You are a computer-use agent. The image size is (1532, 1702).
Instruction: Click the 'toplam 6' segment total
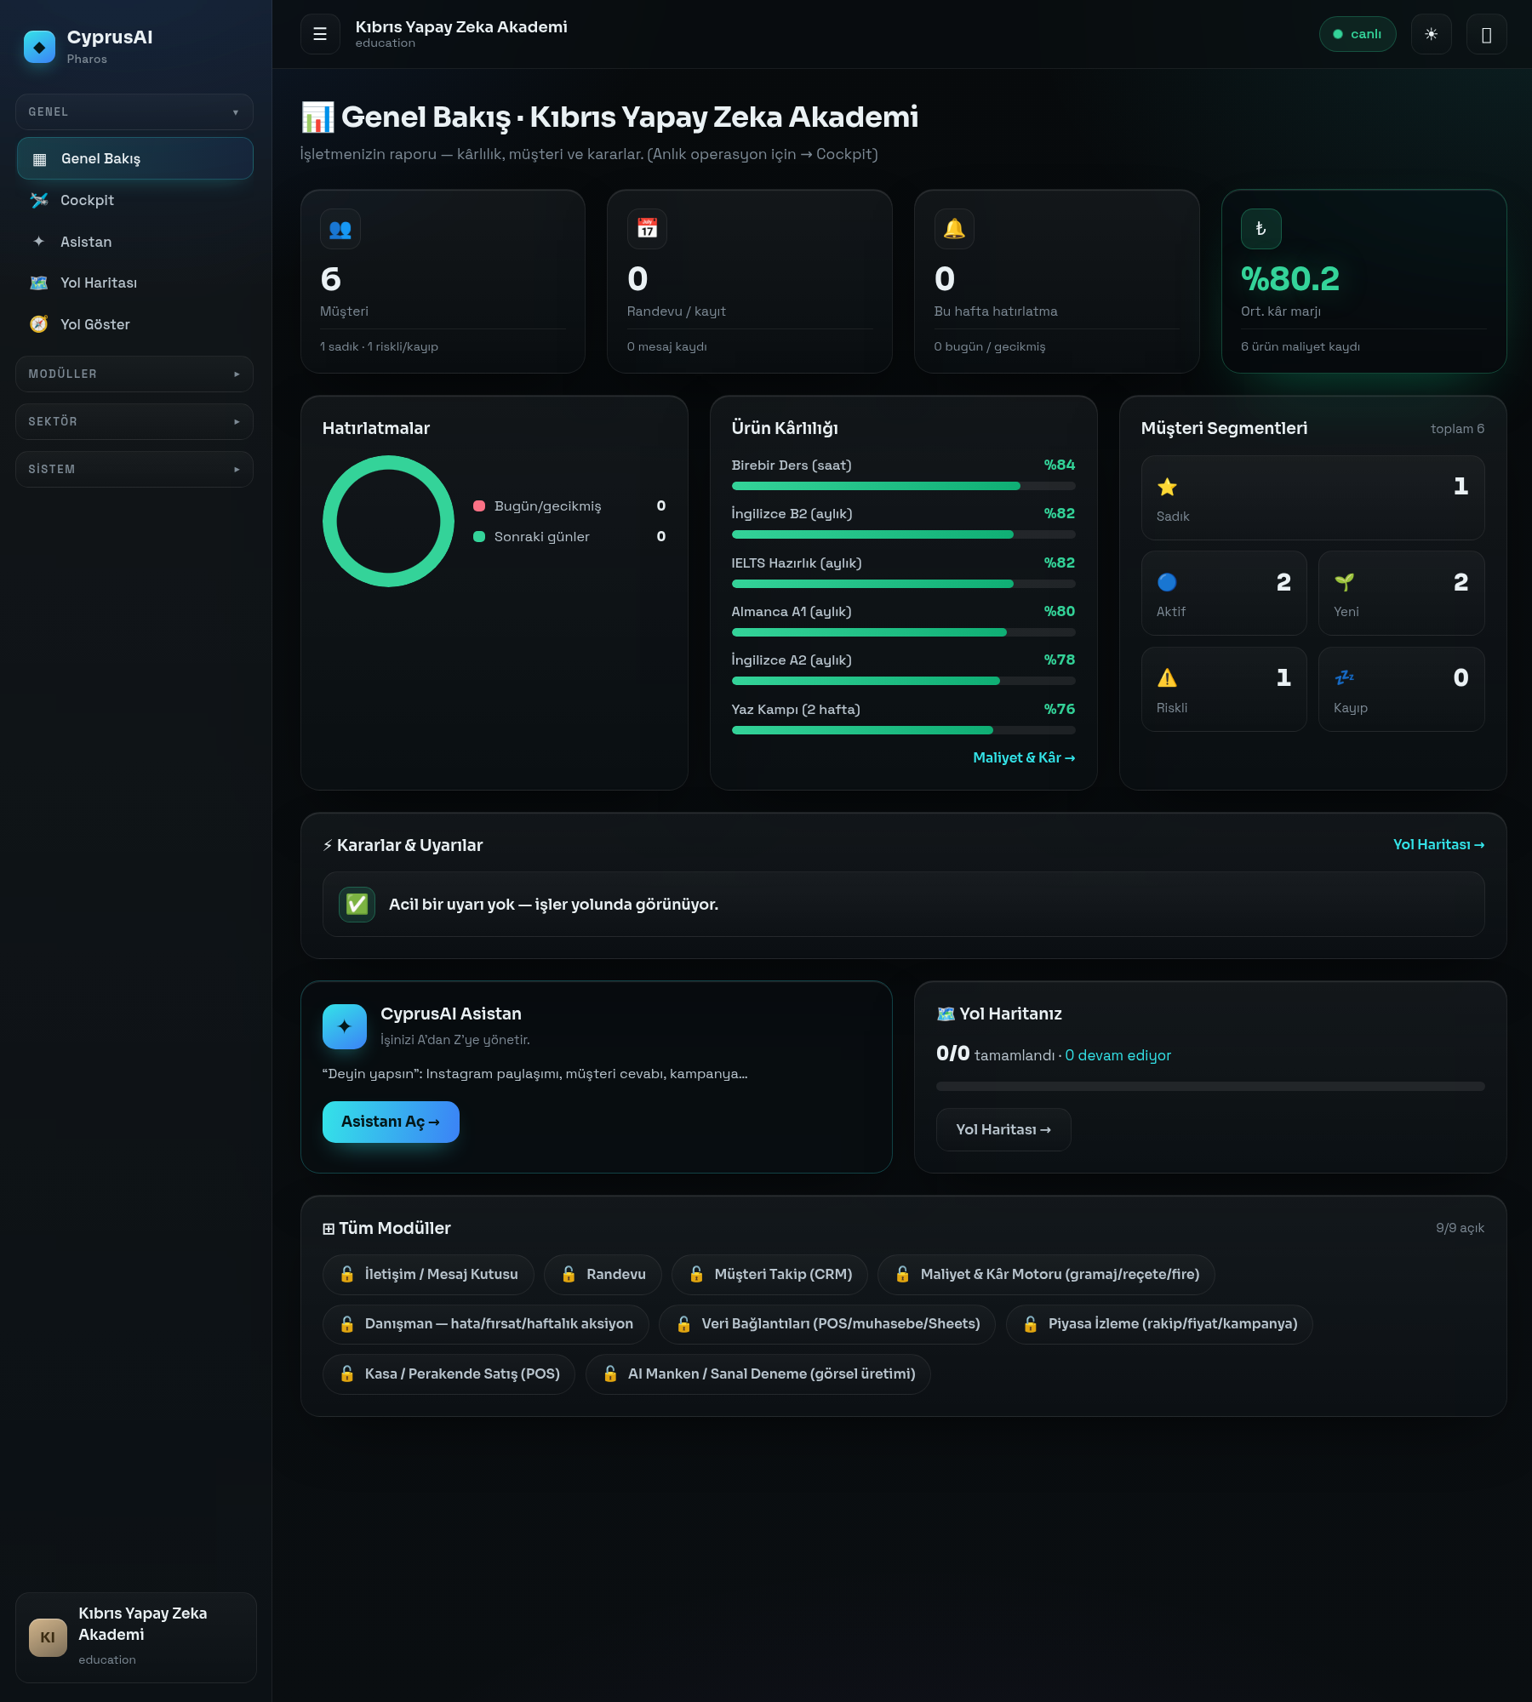coord(1457,428)
